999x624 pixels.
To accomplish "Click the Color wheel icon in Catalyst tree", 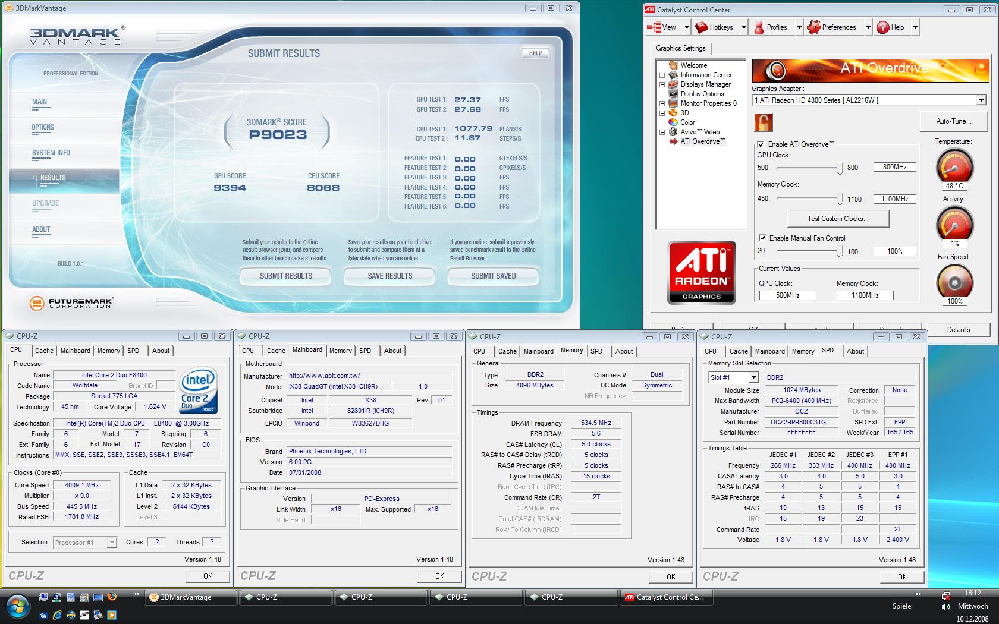I will pos(673,122).
